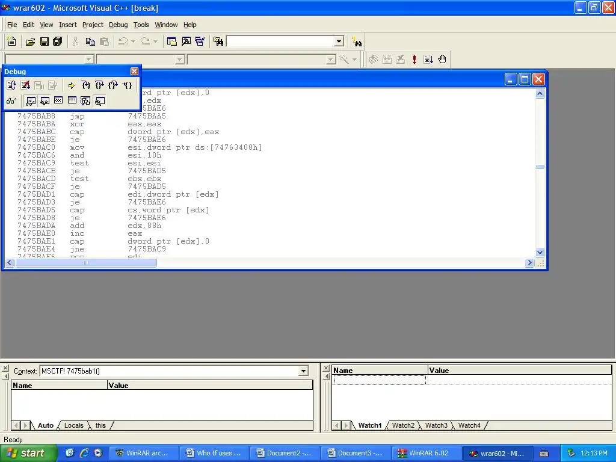Screen dimensions: 616x462
Task: Click Restart in the Debug toolbar
Action: tap(11, 85)
